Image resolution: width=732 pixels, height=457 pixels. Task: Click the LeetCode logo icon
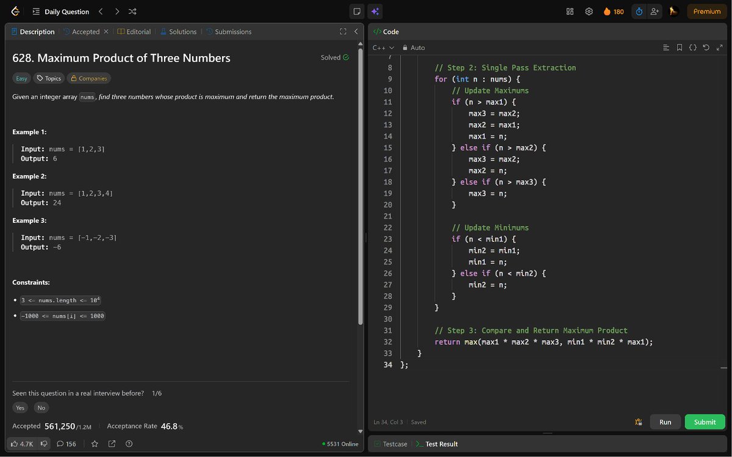pos(15,12)
